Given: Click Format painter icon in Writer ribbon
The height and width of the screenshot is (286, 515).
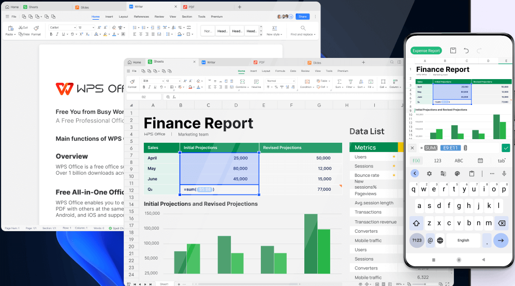Looking at the screenshot, I should click(36, 28).
